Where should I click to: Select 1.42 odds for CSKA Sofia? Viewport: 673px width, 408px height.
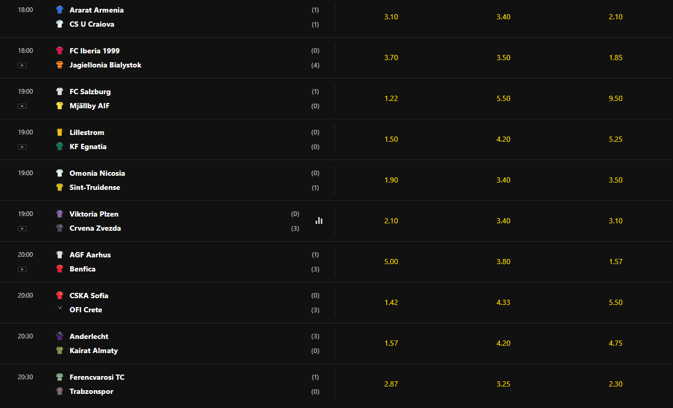pos(391,302)
